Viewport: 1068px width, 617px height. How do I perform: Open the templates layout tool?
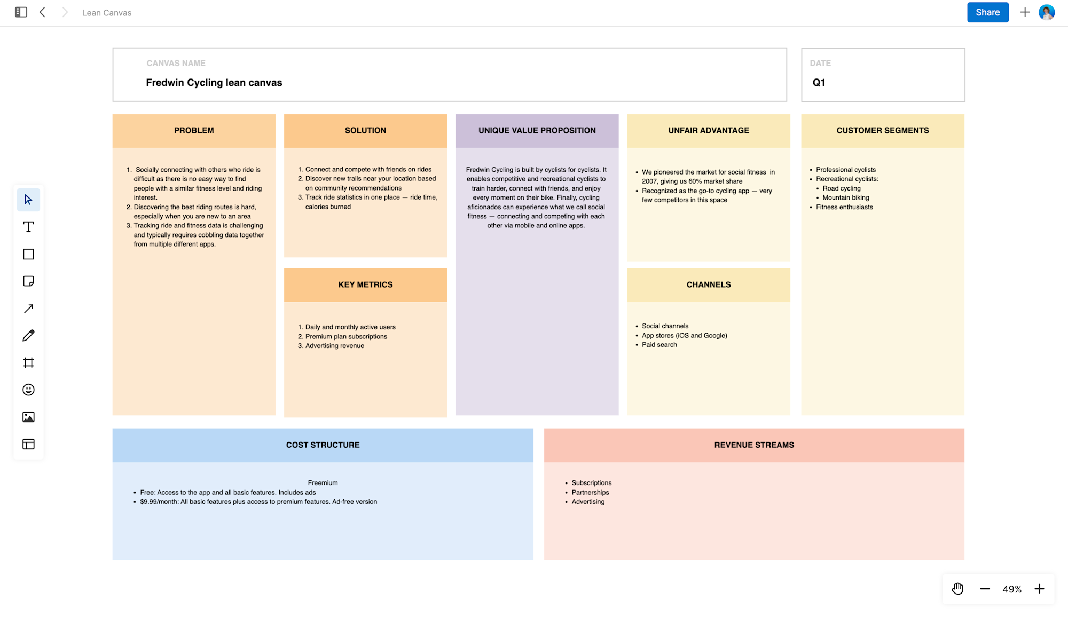point(28,444)
